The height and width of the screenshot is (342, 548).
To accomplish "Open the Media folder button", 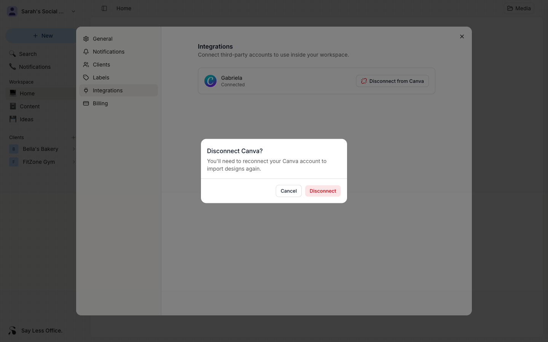I will point(519,8).
